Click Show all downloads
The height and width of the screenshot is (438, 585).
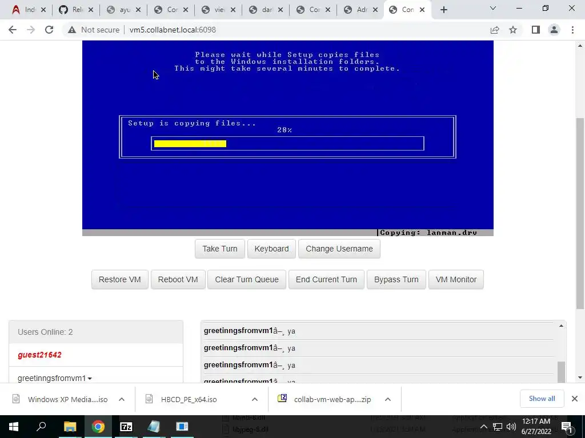tap(542, 399)
